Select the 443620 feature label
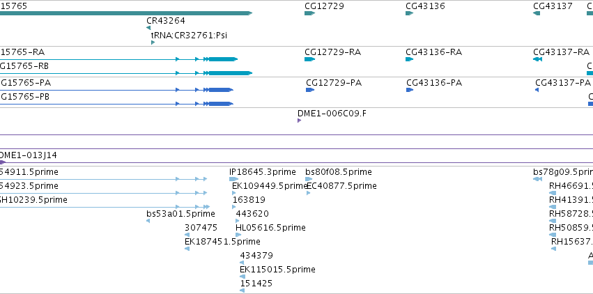The width and height of the screenshot is (593, 294). coord(252,213)
